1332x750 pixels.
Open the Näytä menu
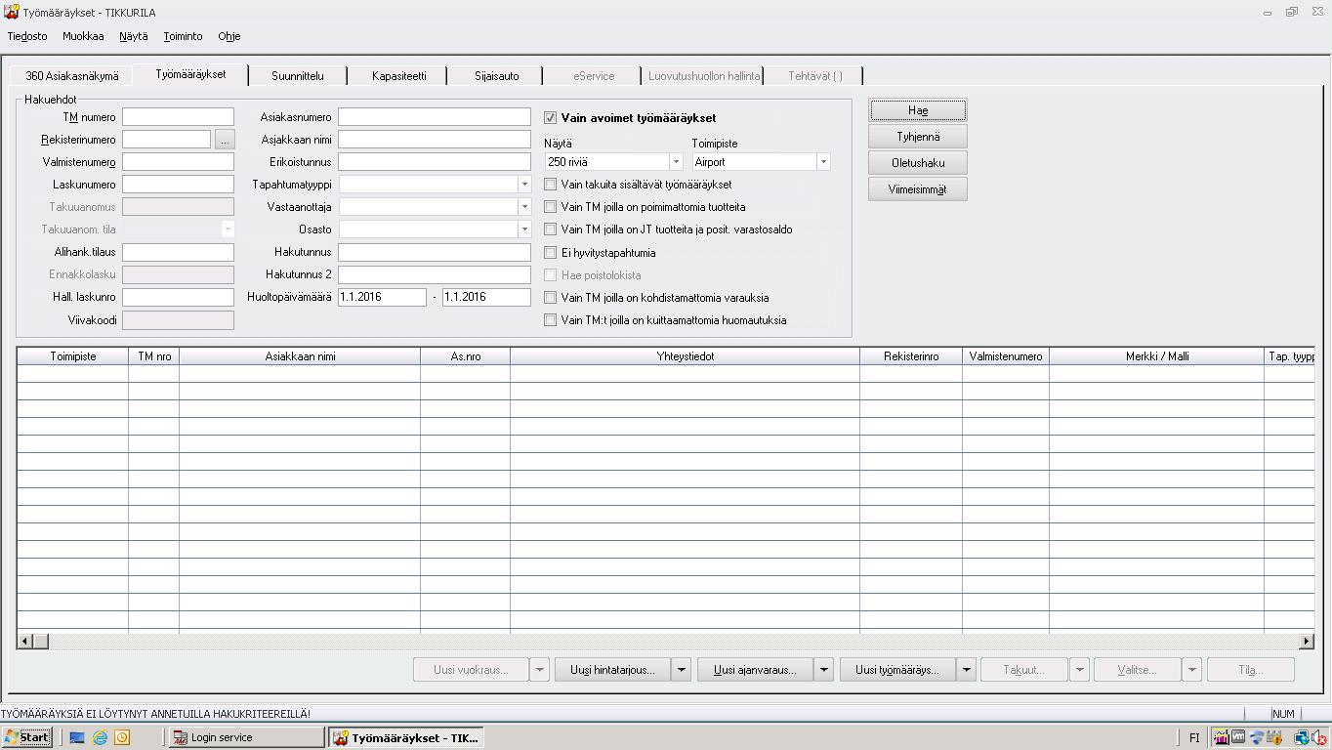[134, 36]
